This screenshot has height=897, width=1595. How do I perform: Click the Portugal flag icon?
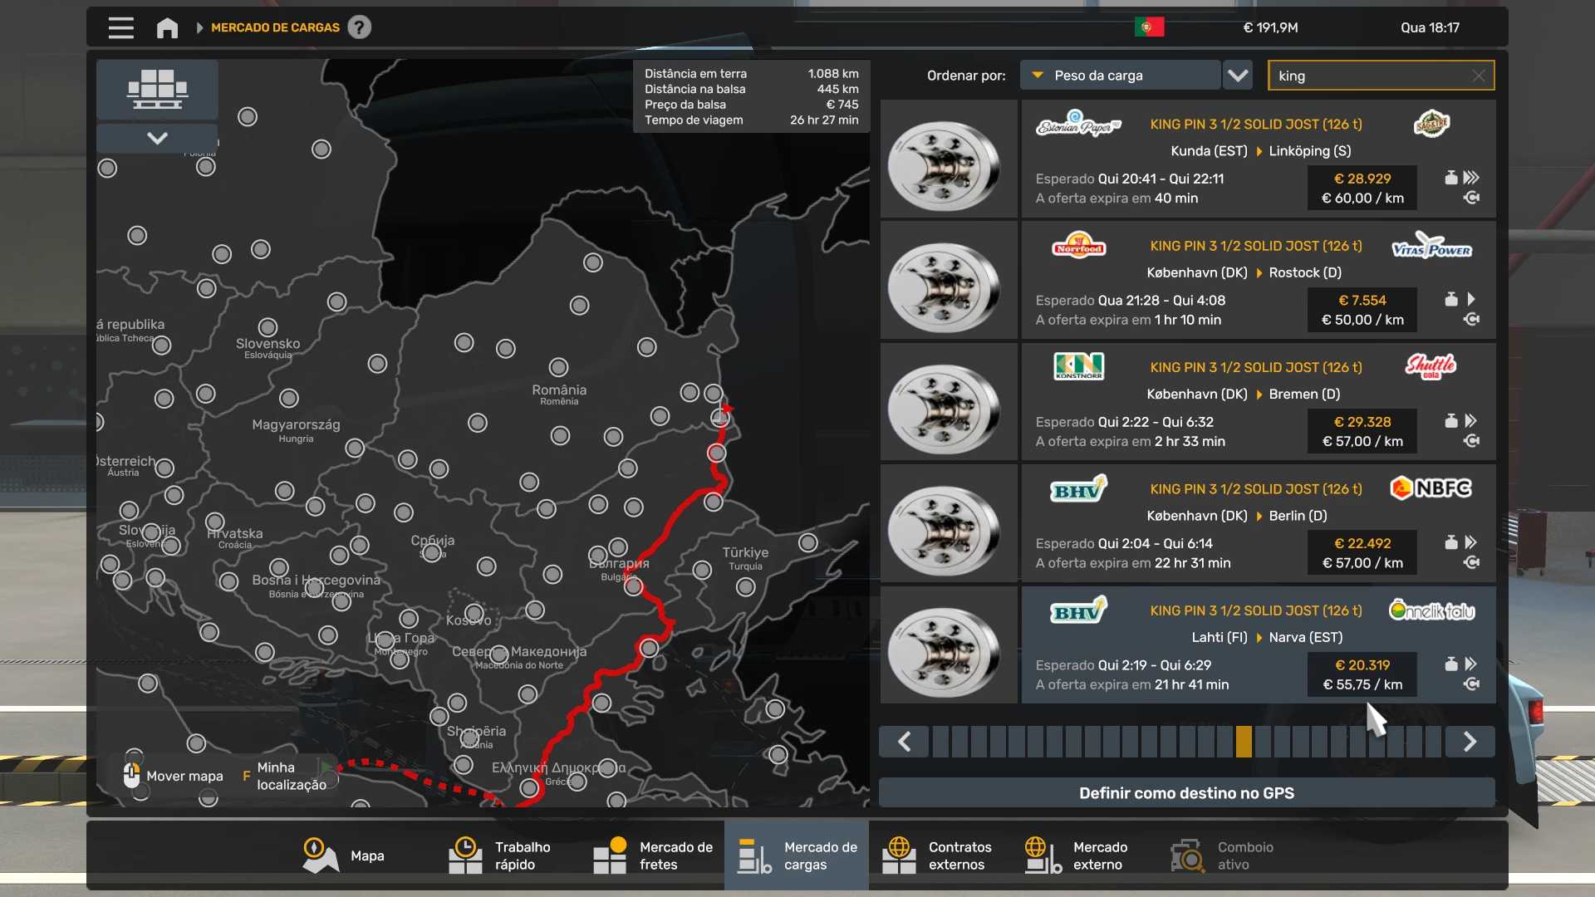[1149, 27]
